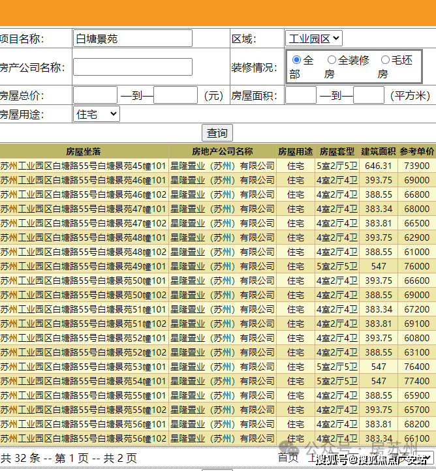The height and width of the screenshot is (471, 436).
Task: Click the 房屋坐落 column header
Action: [x=84, y=151]
